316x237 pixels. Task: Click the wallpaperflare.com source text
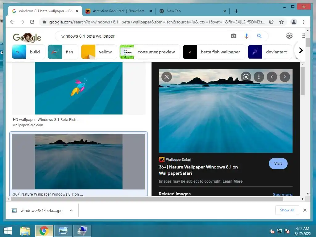(x=28, y=125)
